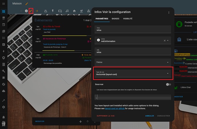Open the media browser in sidebar
This screenshot has height=129, width=197.
pyautogui.click(x=3, y=31)
